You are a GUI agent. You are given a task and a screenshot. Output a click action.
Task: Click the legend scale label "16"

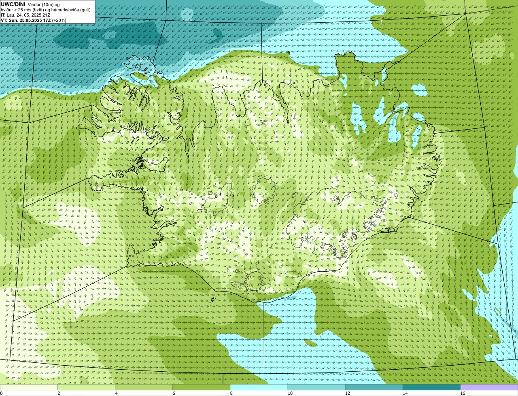click(x=463, y=393)
